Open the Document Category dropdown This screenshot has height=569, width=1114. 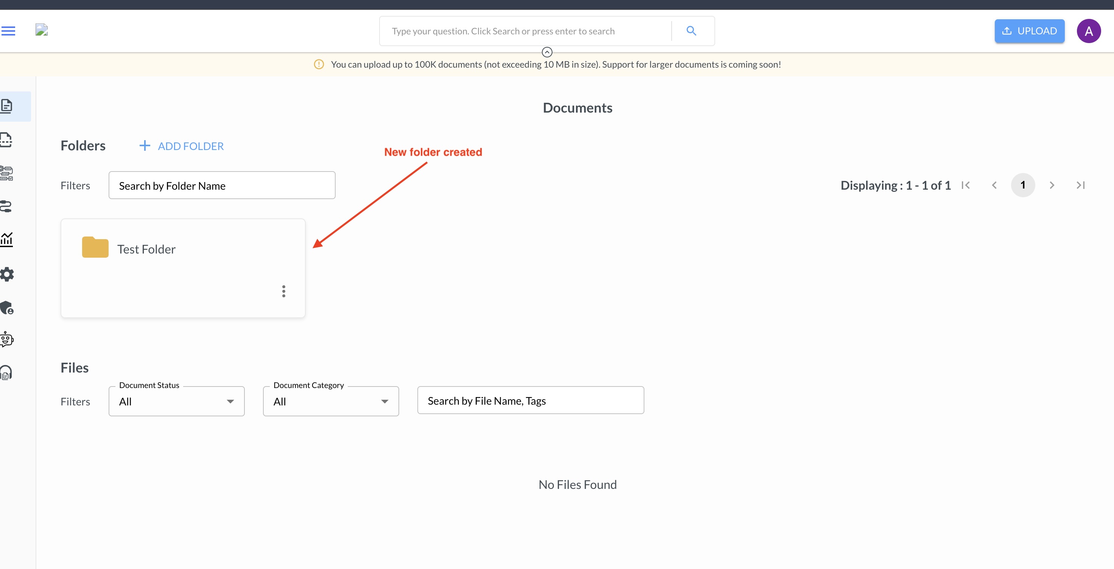[331, 401]
